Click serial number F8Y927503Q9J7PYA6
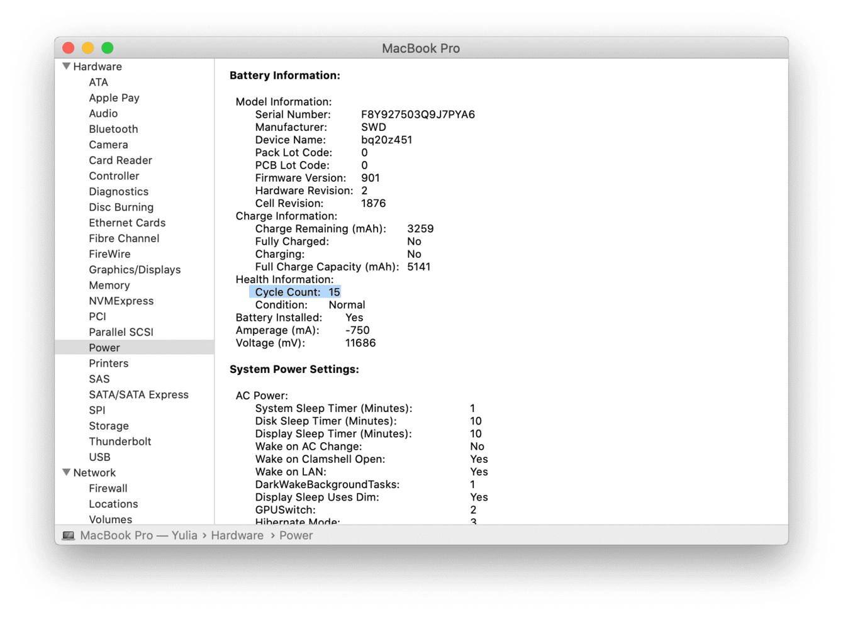 418,114
